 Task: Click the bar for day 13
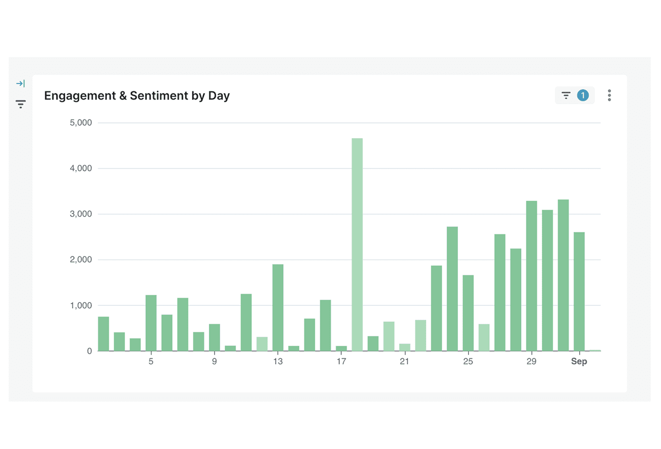pos(278,308)
